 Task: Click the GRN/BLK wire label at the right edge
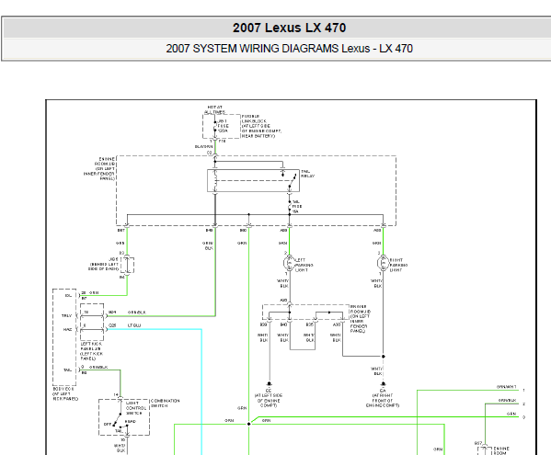[x=508, y=400]
